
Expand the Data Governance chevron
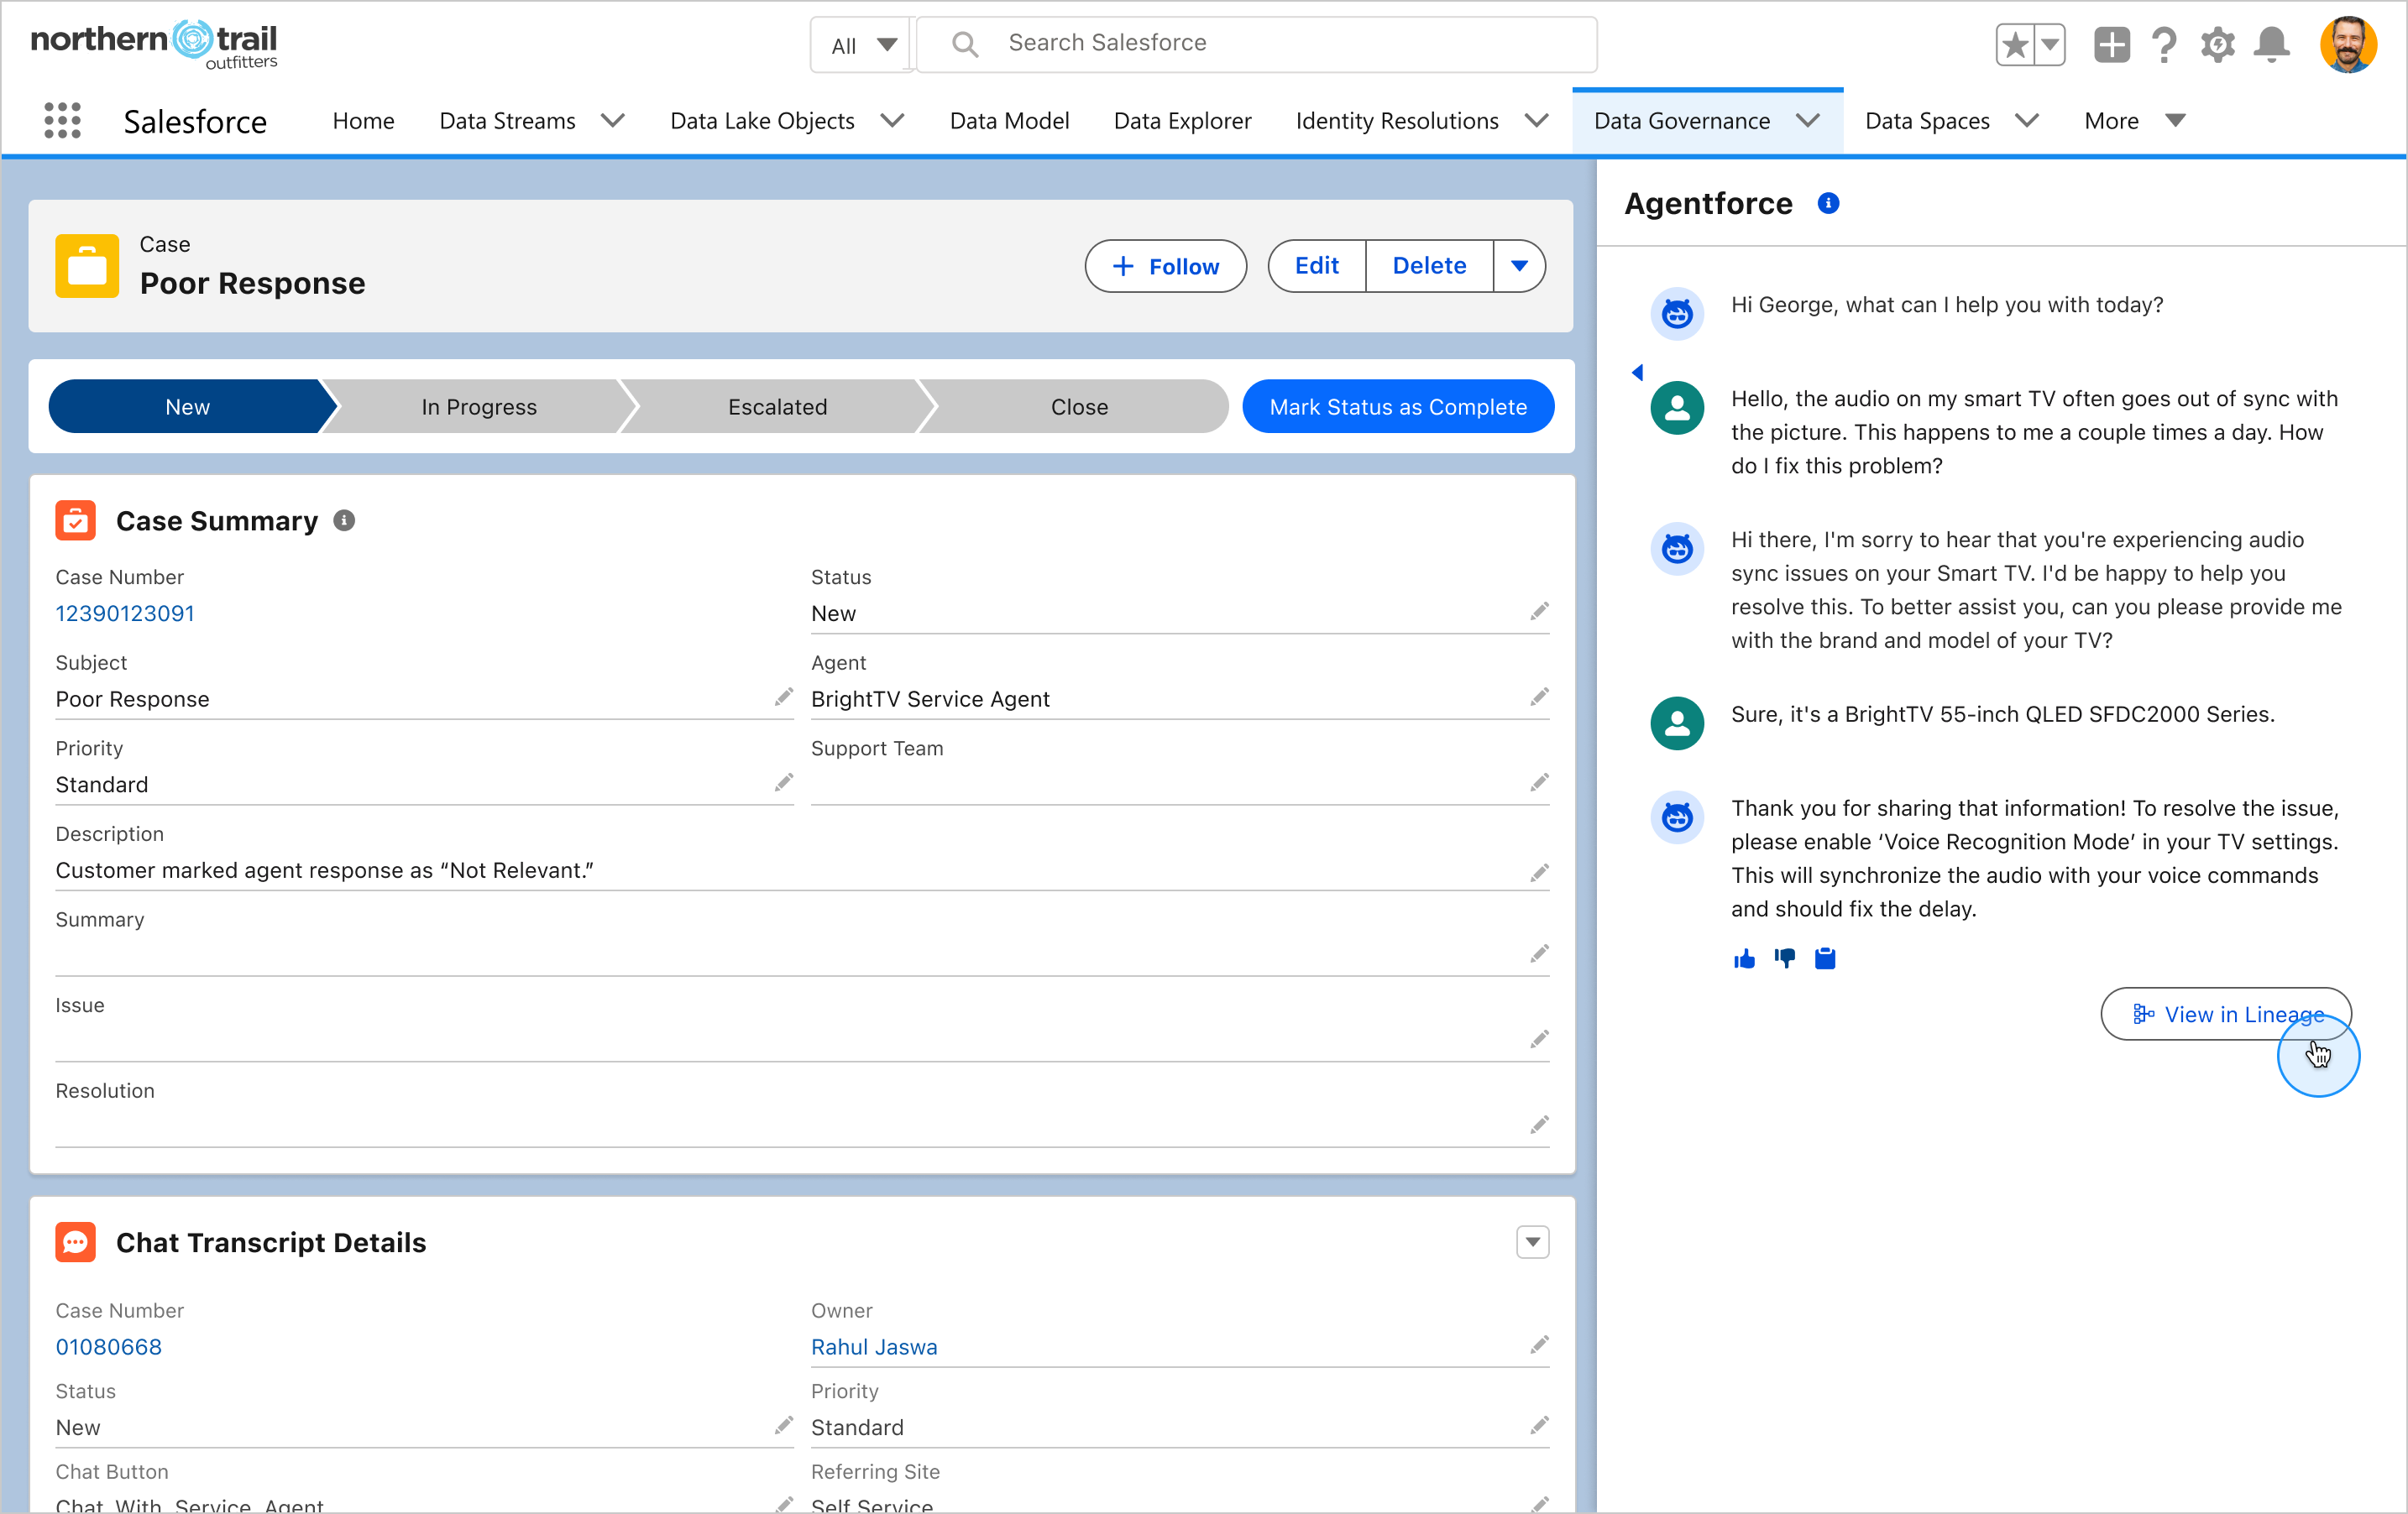click(x=1808, y=121)
